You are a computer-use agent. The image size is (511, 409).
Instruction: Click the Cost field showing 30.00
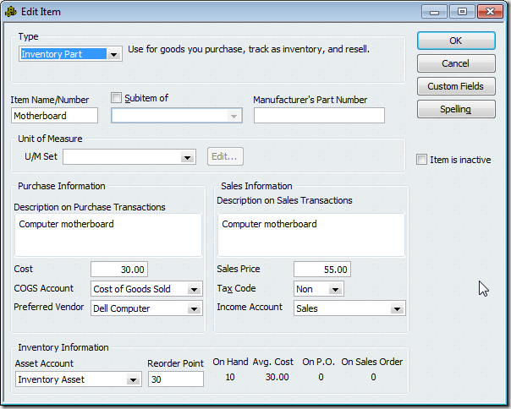pyautogui.click(x=119, y=270)
